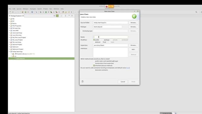Viewport: 202px width, 114px height.
Task: Click the Source folder input field
Action: coord(110,22)
